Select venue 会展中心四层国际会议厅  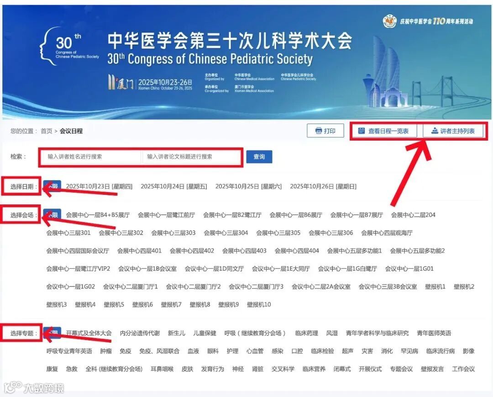(78, 251)
